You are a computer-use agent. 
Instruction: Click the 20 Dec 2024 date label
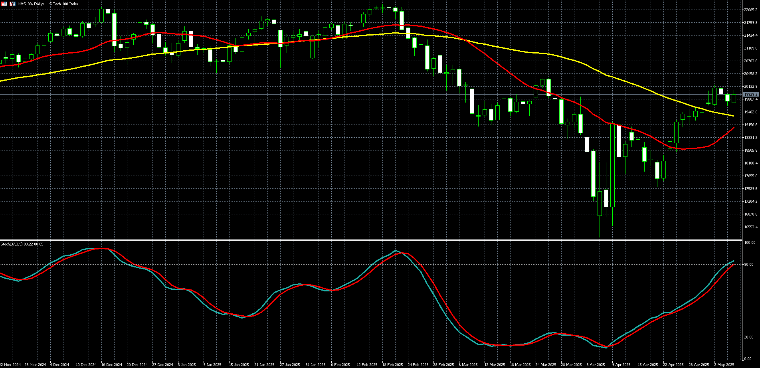pos(137,365)
